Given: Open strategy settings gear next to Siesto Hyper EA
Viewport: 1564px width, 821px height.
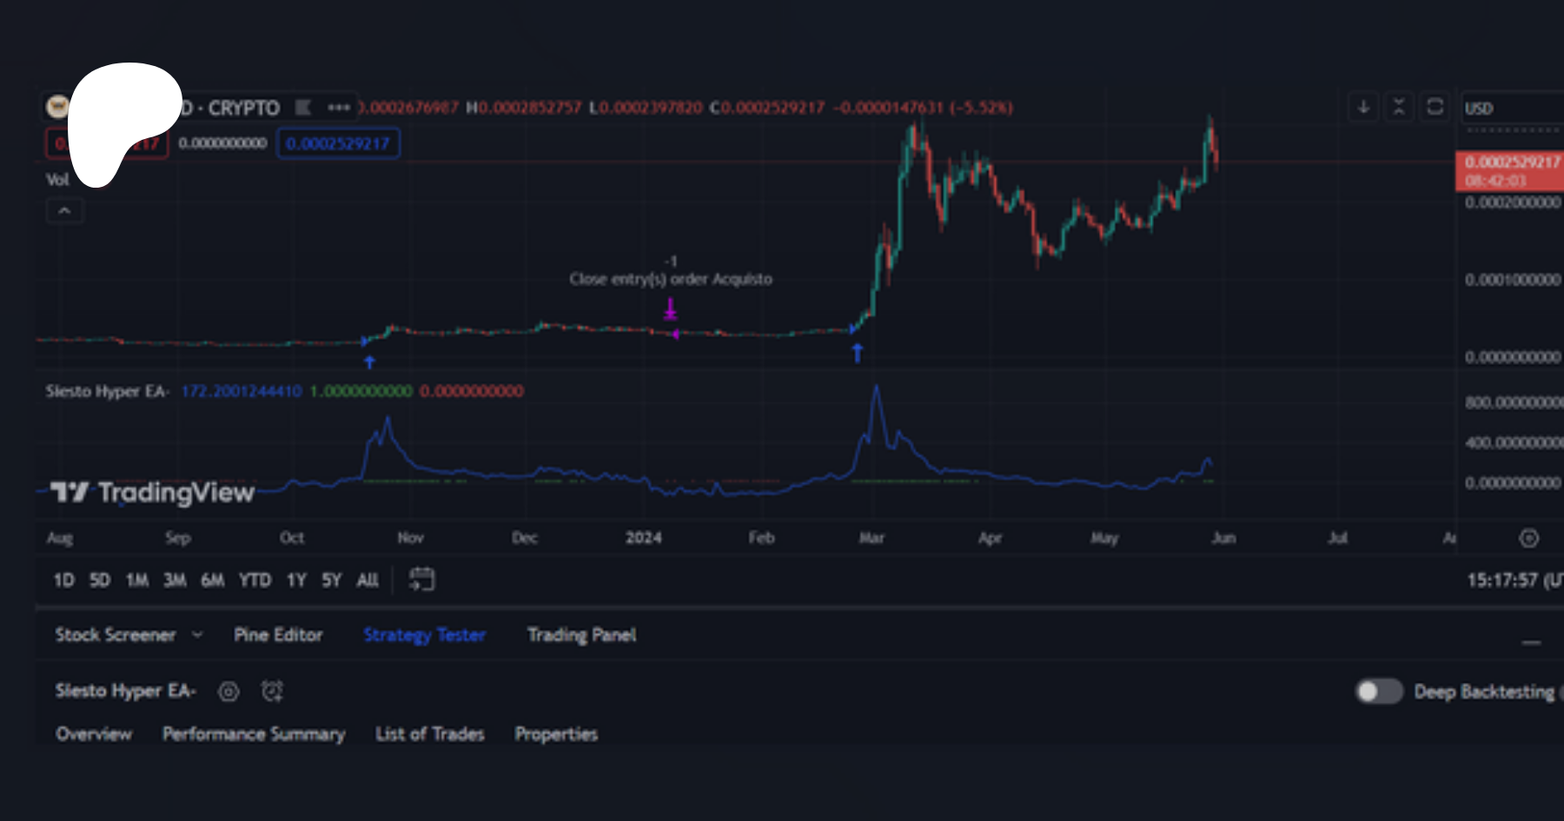Looking at the screenshot, I should (x=229, y=692).
